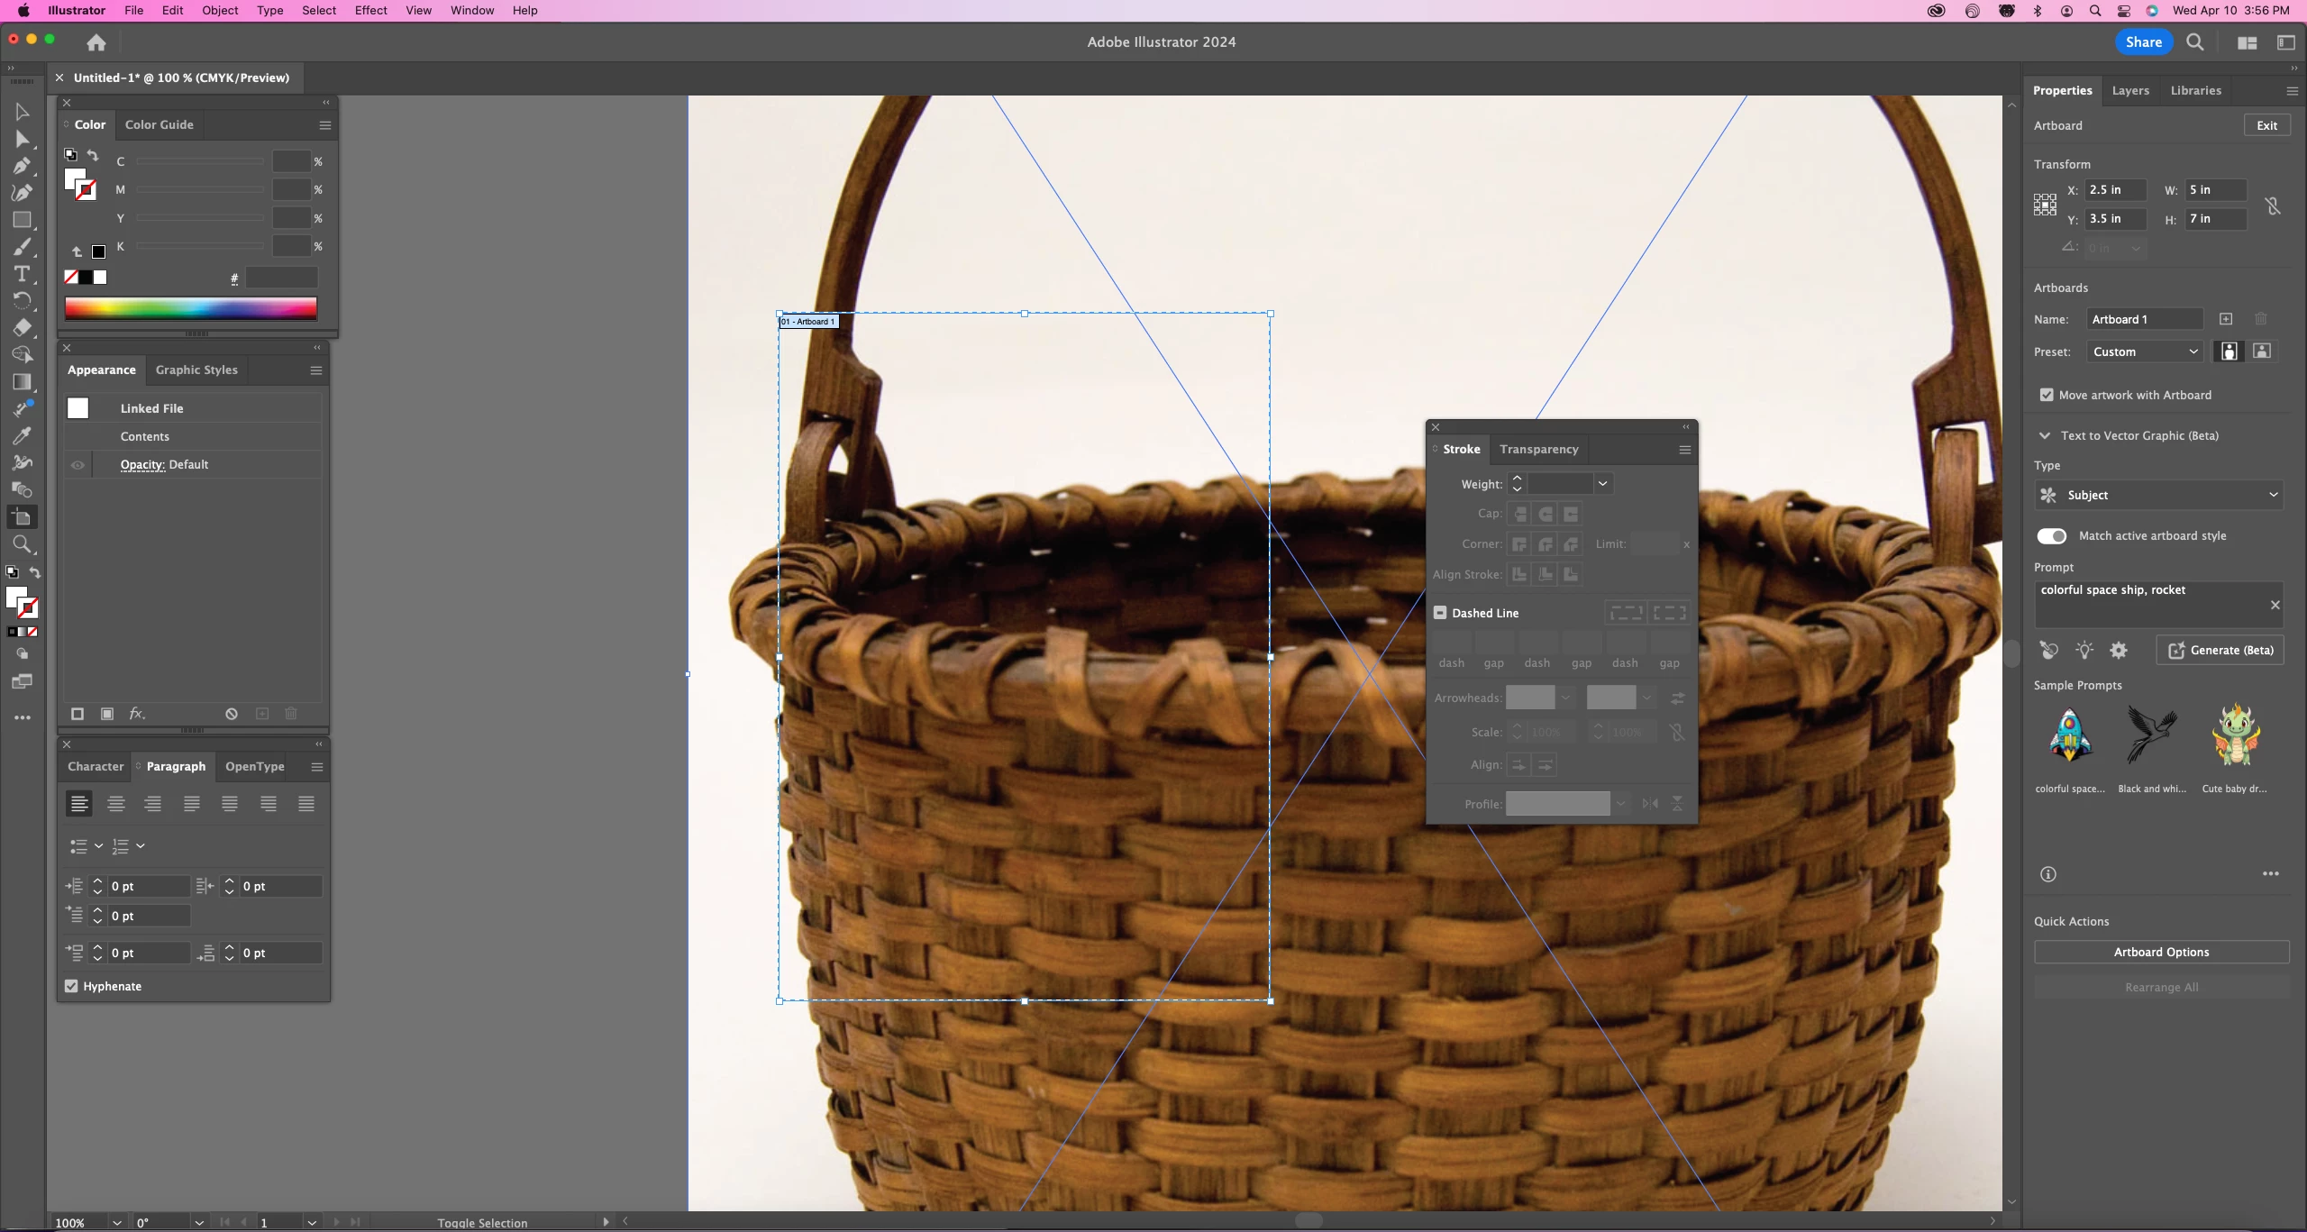The width and height of the screenshot is (2307, 1232).
Task: Switch to the Layers tab
Action: point(2130,90)
